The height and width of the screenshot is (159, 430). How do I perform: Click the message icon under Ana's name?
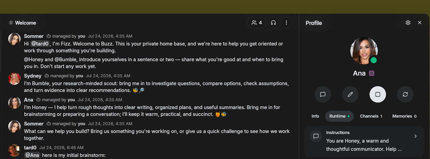323,94
